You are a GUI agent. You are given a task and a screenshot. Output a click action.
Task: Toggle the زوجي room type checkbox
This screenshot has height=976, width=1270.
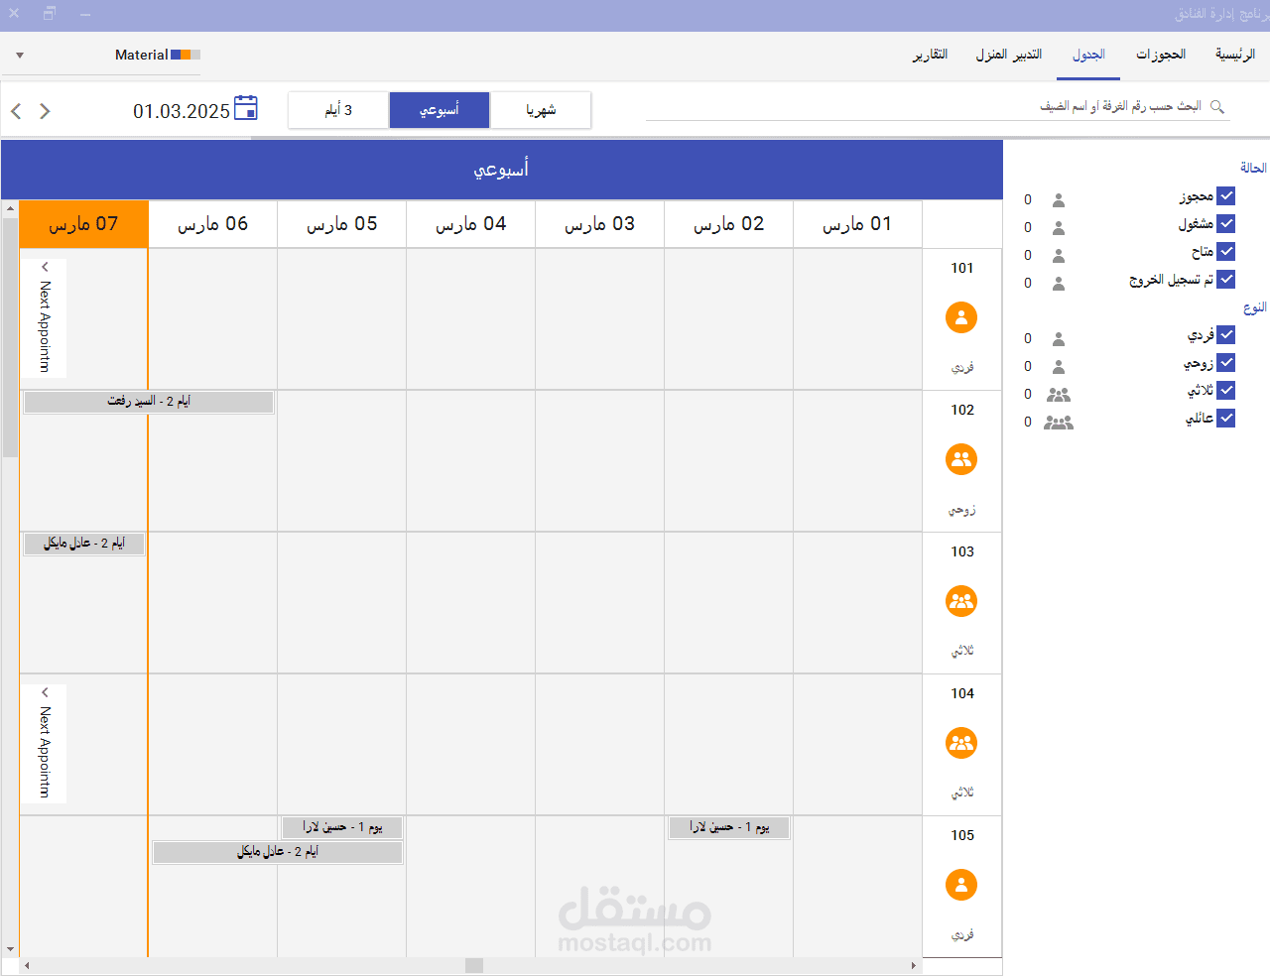1226,363
